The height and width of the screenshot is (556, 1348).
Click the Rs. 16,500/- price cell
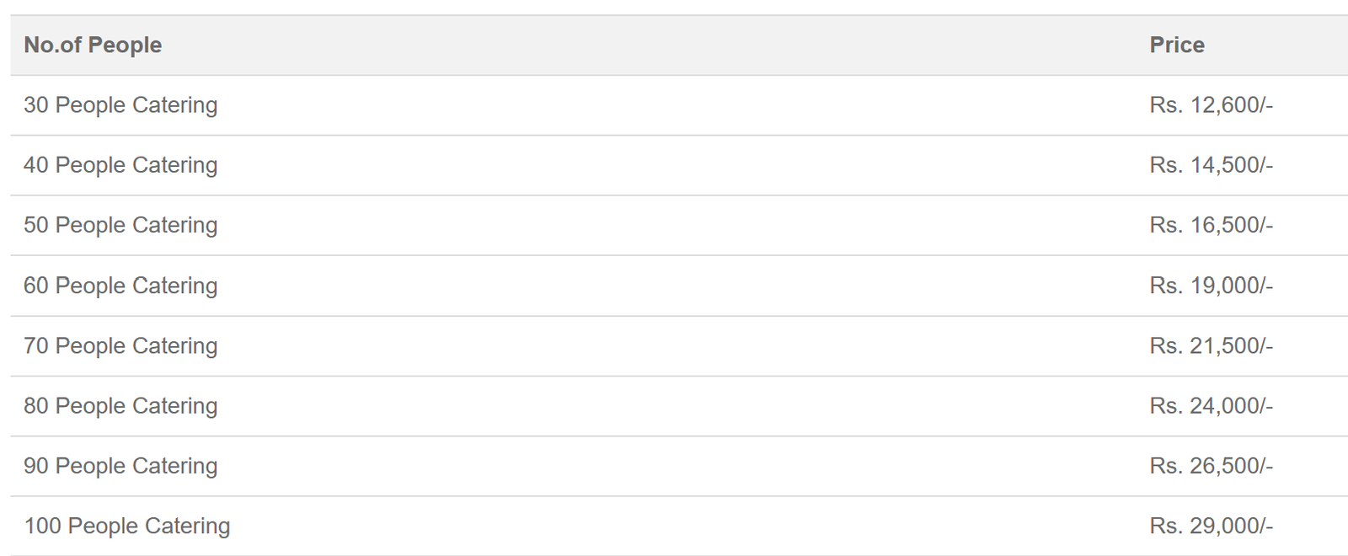(1211, 225)
